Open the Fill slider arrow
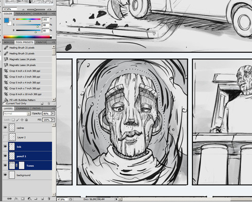252x202 pixels. [53, 120]
